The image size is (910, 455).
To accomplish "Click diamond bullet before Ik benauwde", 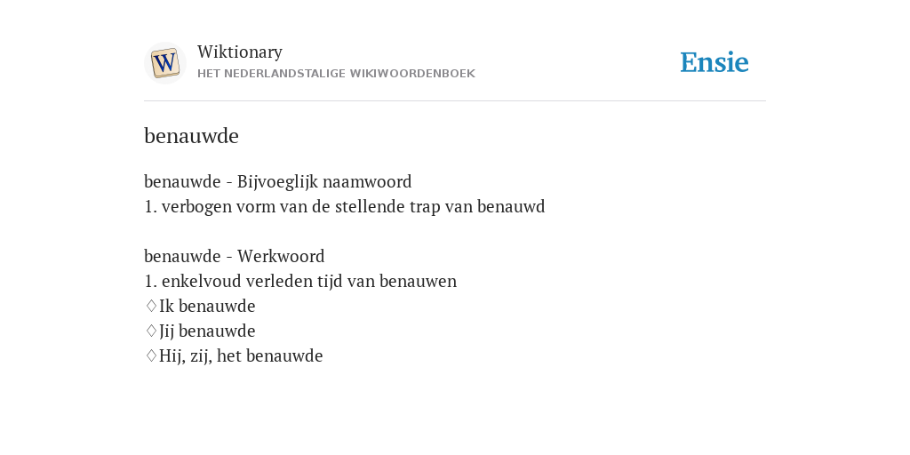I will pos(151,306).
